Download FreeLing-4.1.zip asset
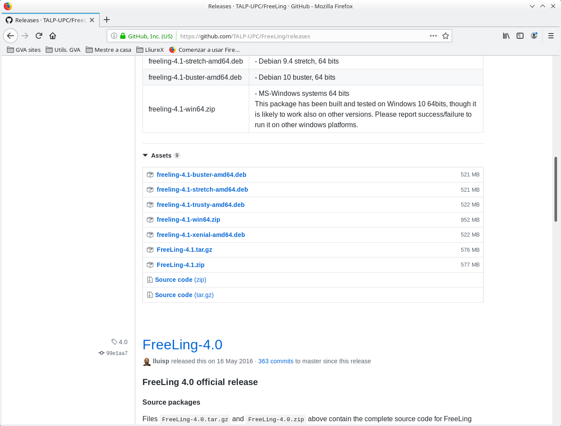 (x=180, y=265)
